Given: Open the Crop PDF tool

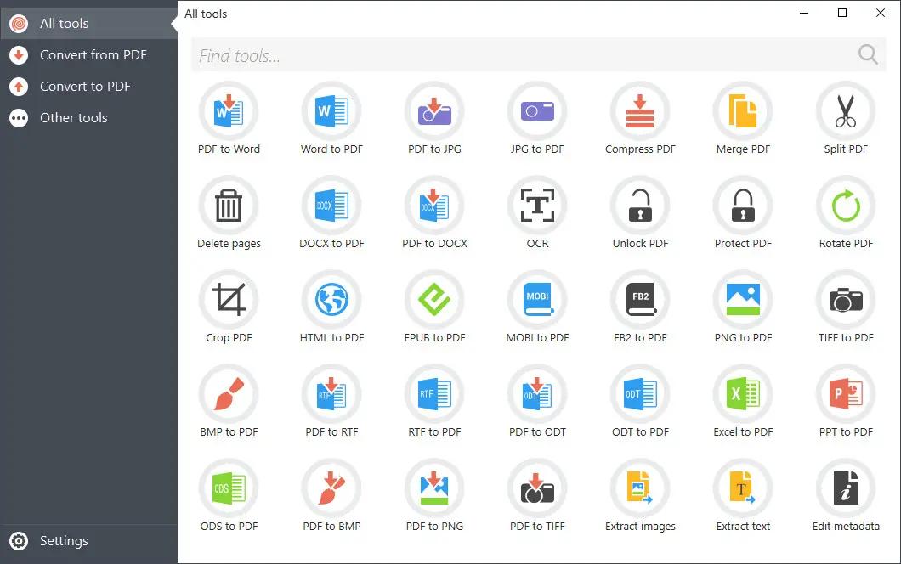Looking at the screenshot, I should [x=229, y=301].
